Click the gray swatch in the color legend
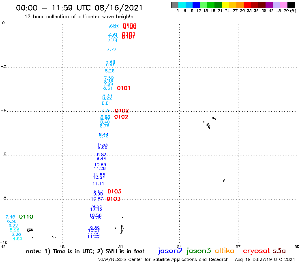Image resolution: width=300 pixels, height=263 pixels. (175, 5)
